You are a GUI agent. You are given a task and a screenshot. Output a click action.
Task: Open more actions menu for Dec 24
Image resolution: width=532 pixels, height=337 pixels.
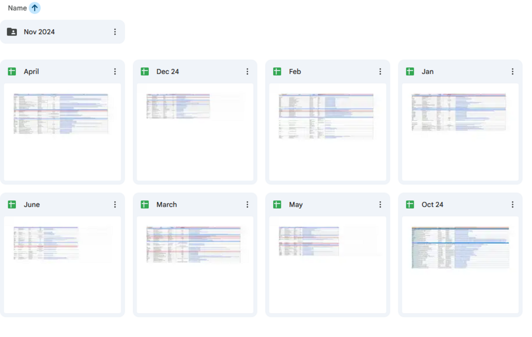tap(247, 72)
